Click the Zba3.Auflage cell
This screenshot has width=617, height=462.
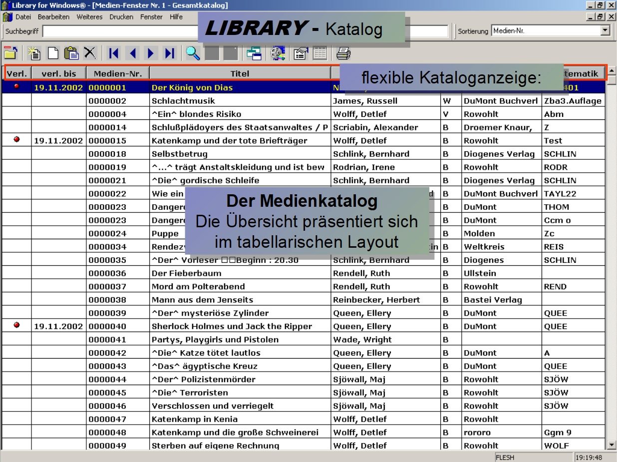573,101
